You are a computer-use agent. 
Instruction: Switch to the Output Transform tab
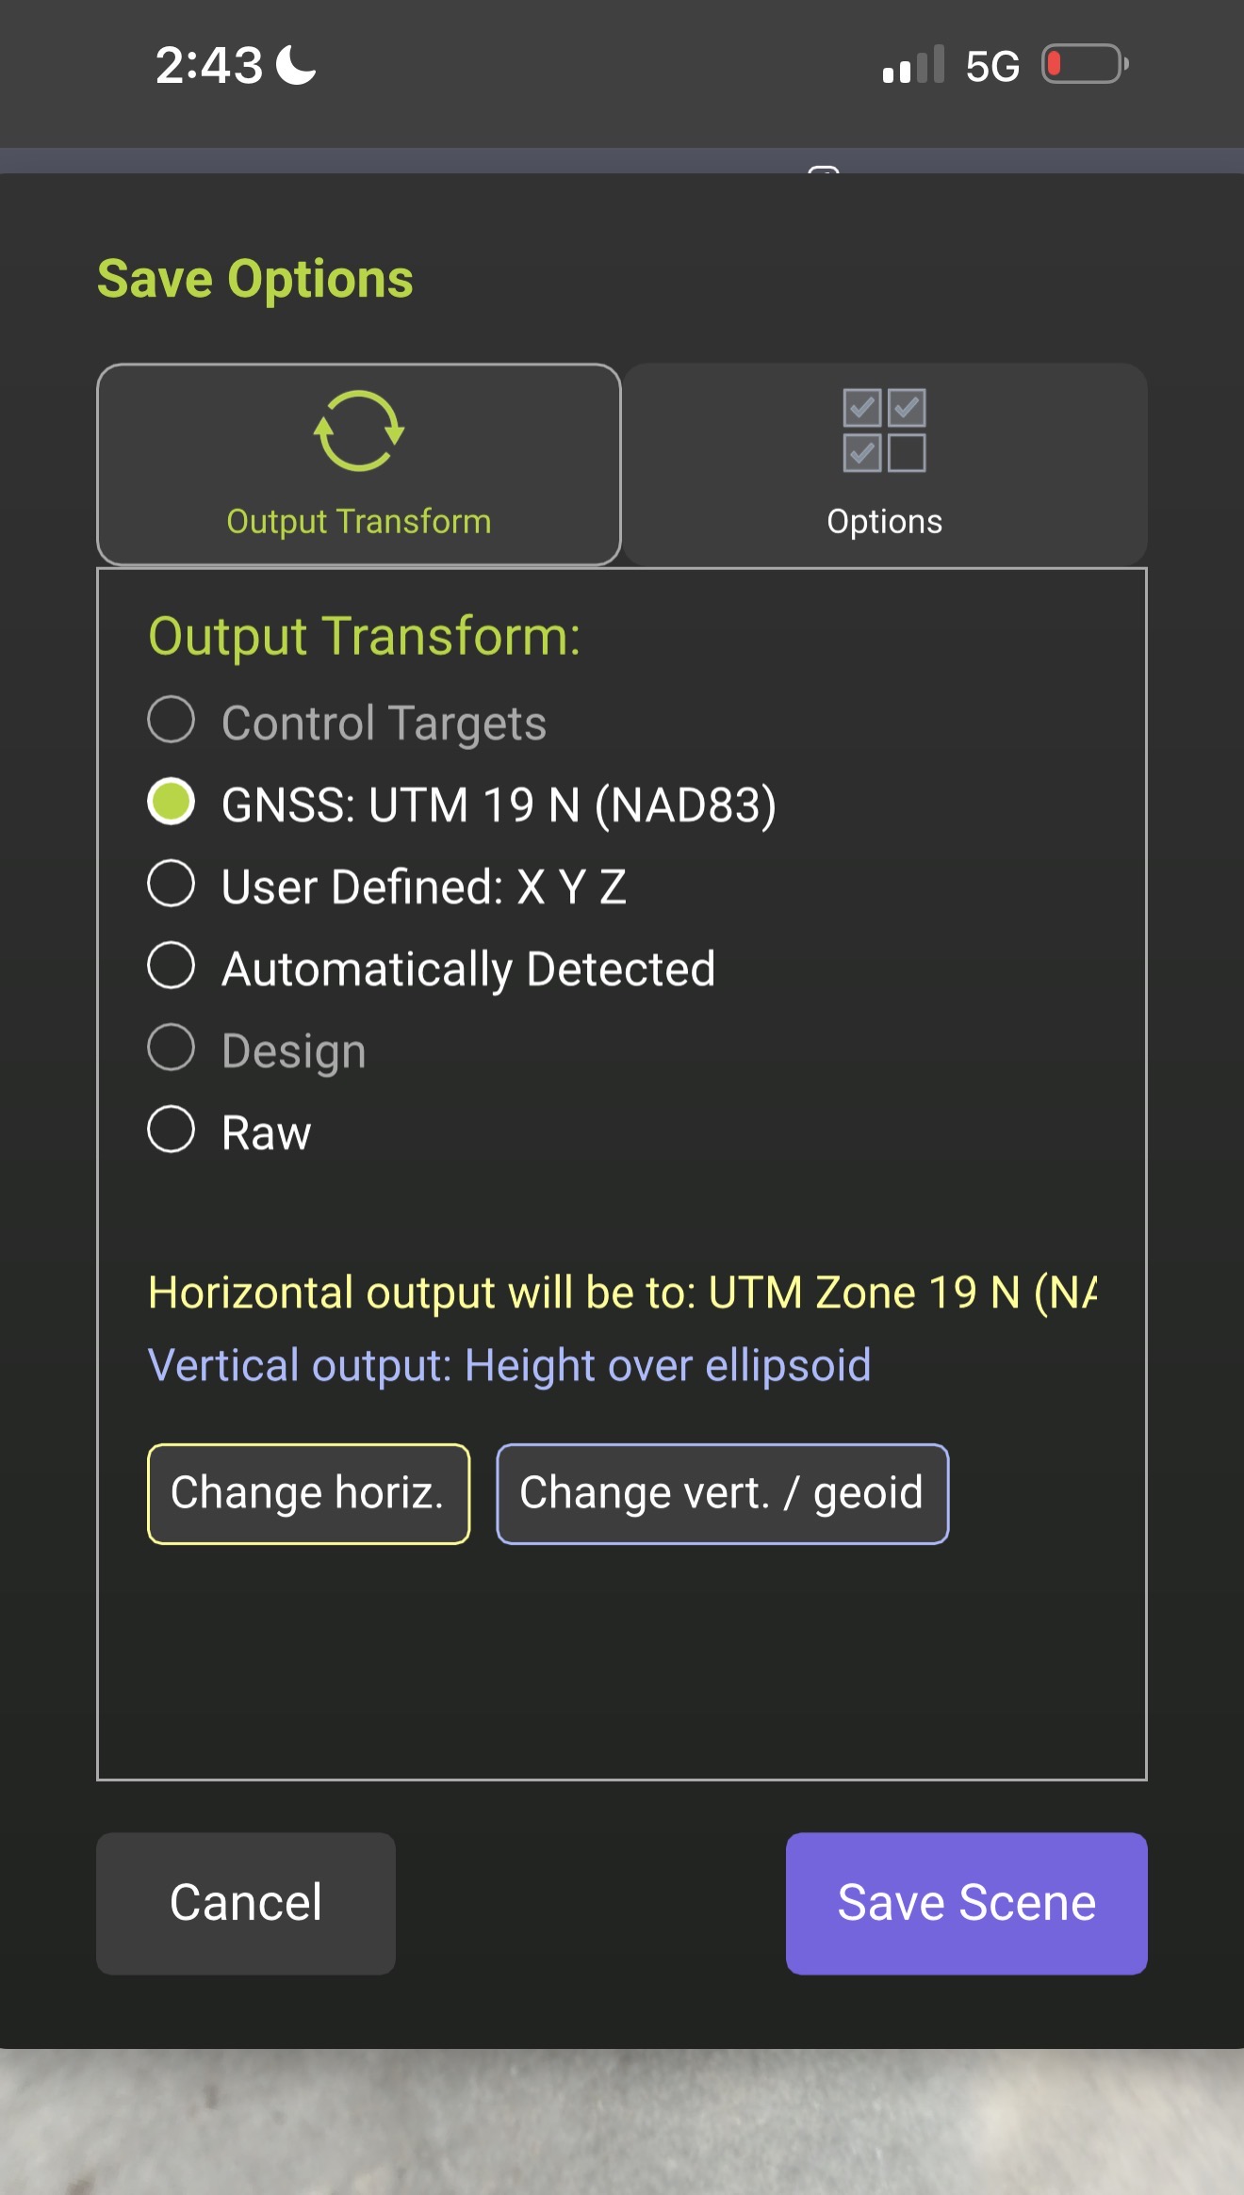[x=359, y=464]
